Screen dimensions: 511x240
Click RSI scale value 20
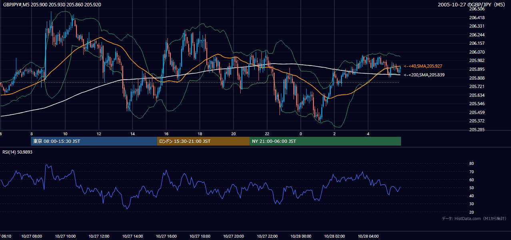(471, 212)
